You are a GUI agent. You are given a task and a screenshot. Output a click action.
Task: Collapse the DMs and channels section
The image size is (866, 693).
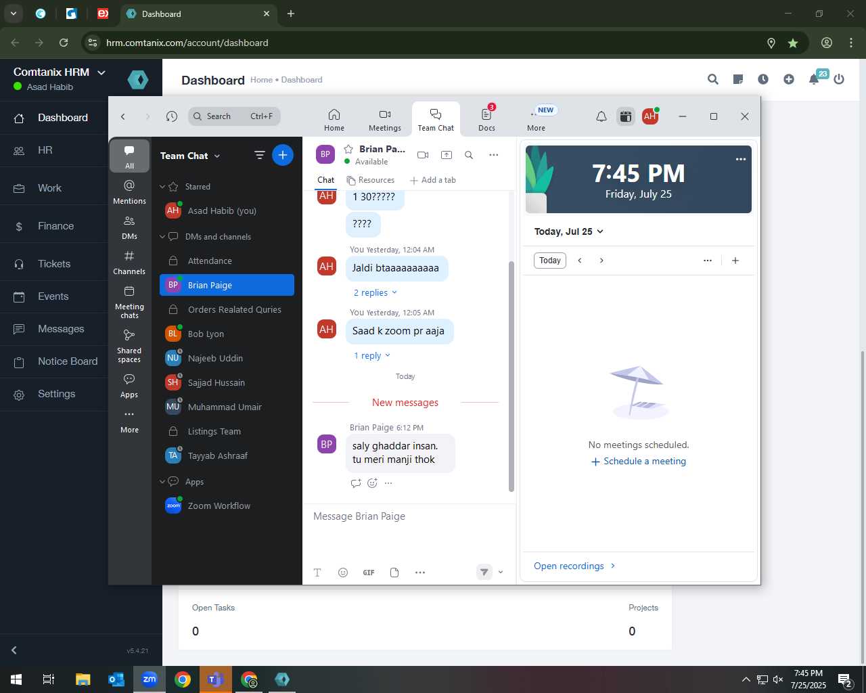162,237
